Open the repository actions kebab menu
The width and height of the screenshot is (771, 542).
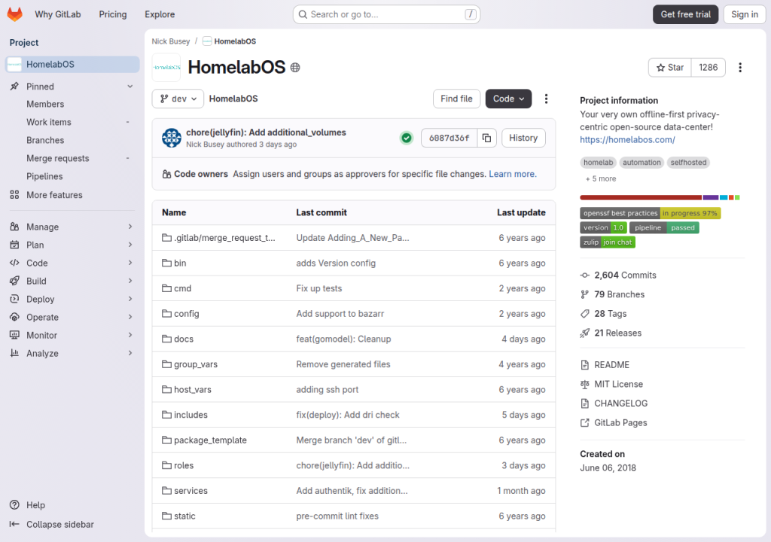546,99
